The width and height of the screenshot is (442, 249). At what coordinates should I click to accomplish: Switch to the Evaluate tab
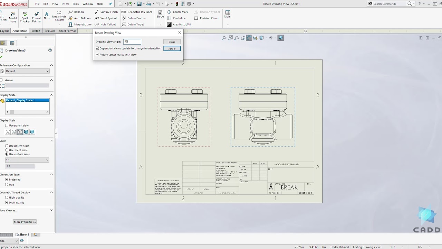(x=50, y=31)
